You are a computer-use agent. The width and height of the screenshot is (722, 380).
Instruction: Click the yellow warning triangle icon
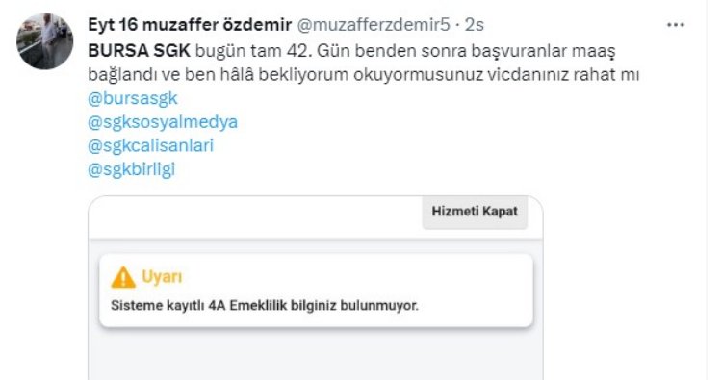pyautogui.click(x=123, y=277)
